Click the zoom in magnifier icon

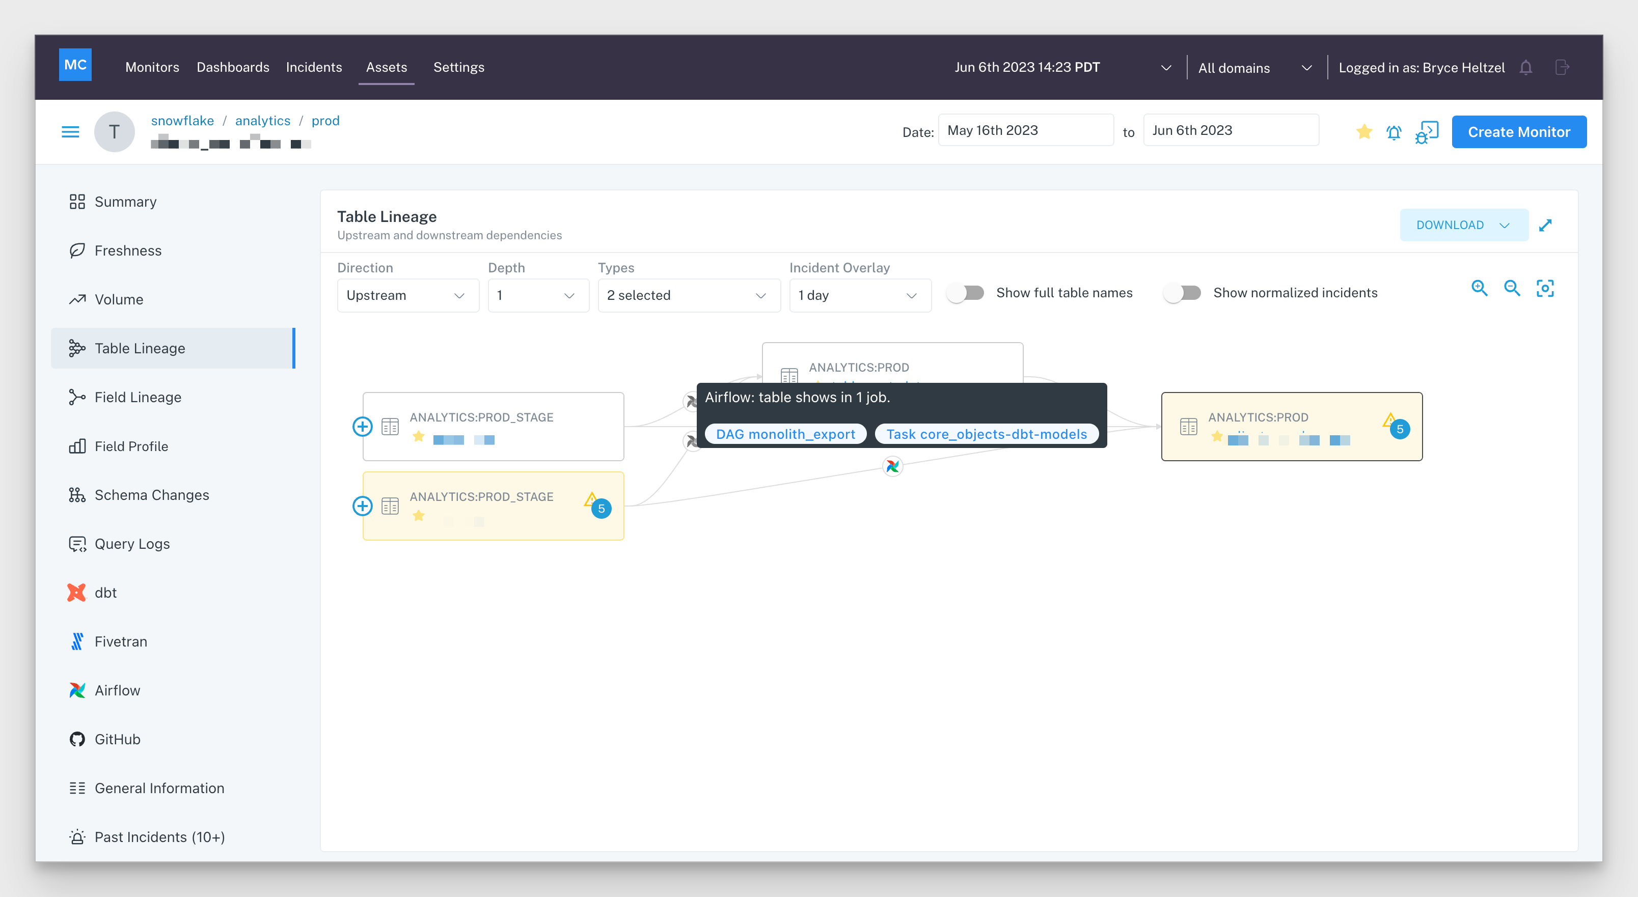pos(1479,288)
